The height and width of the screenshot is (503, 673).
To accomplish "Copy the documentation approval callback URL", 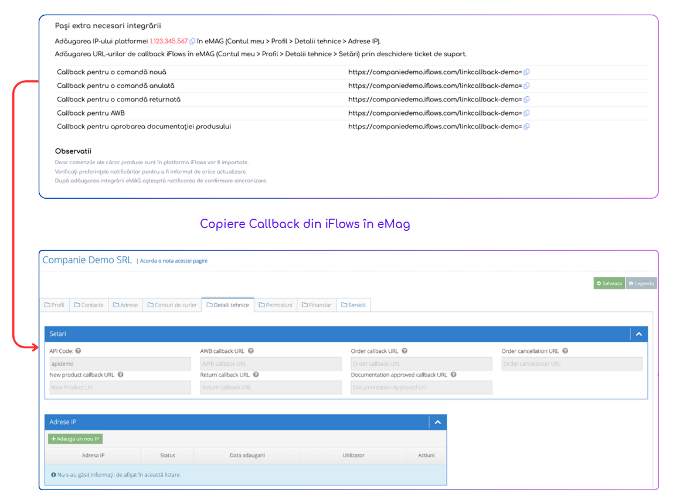I will pyautogui.click(x=526, y=127).
